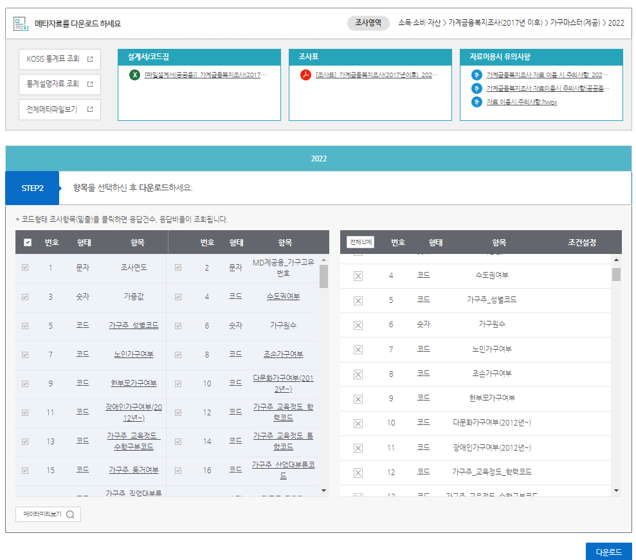This screenshot has height=560, width=636.
Task: Toggle the select-all checkbox in header
Action: pyautogui.click(x=28, y=242)
